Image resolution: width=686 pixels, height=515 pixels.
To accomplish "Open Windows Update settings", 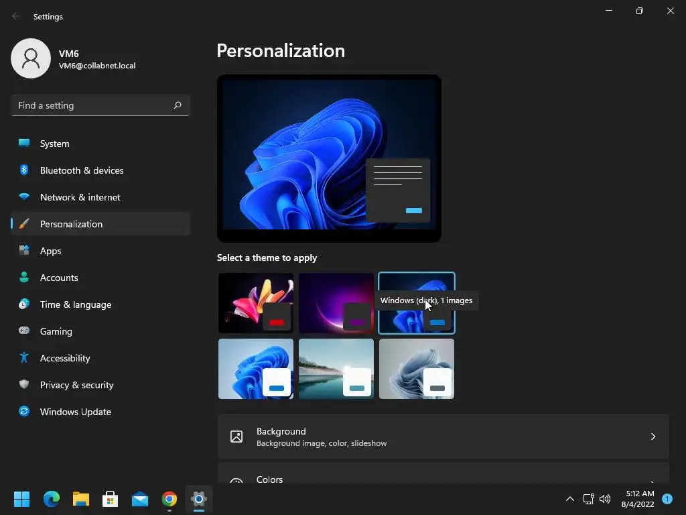I will click(100, 412).
